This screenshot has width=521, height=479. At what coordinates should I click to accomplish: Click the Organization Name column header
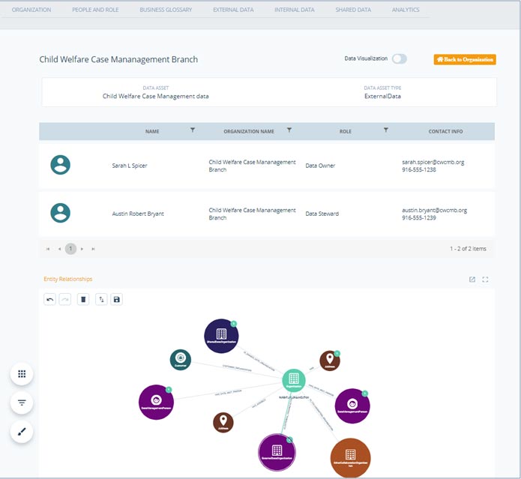click(x=249, y=131)
